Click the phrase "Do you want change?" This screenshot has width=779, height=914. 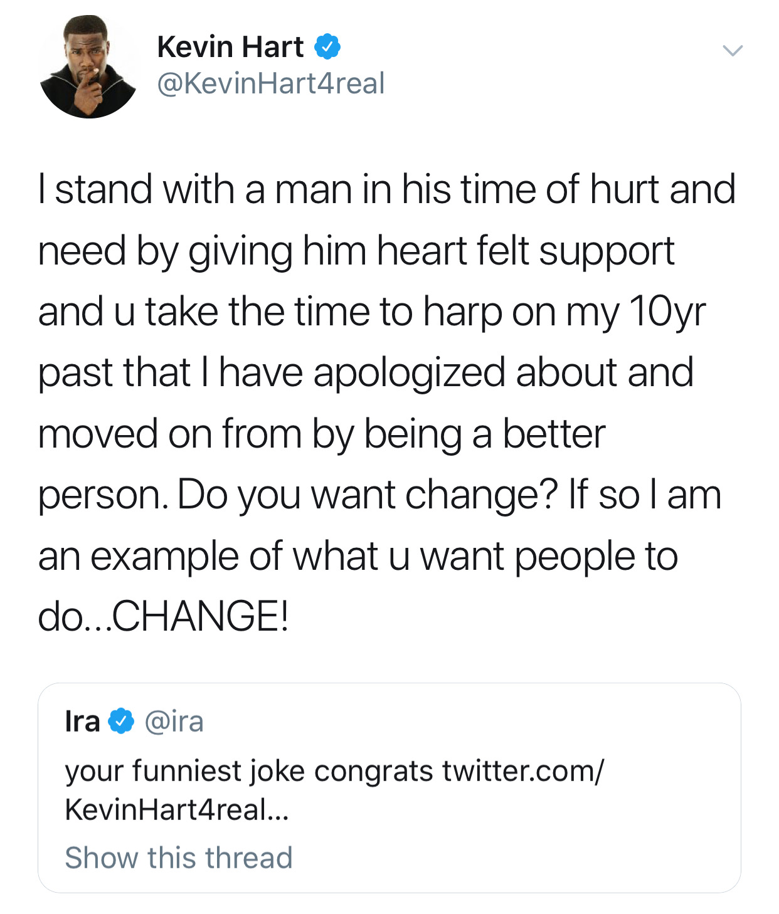[x=367, y=495]
